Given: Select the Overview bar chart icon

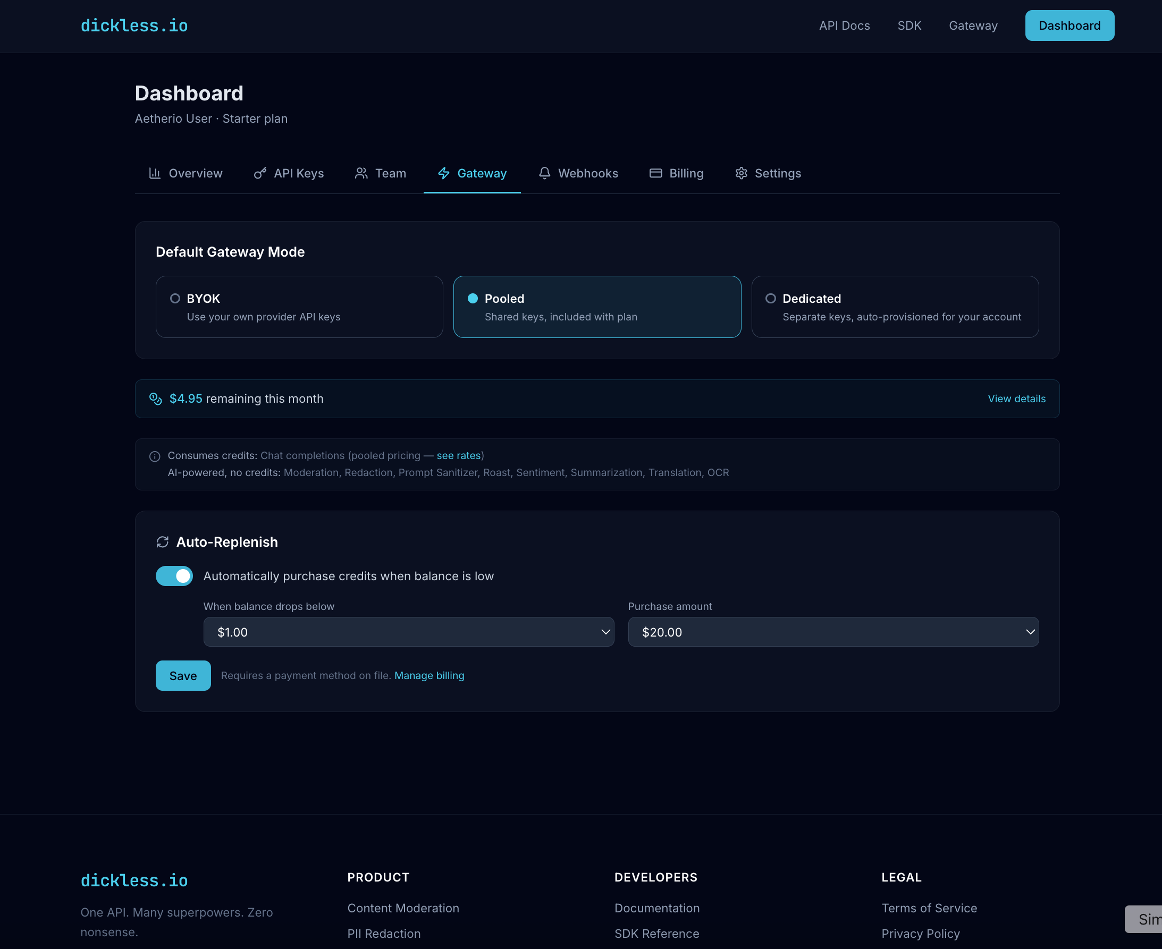Looking at the screenshot, I should coord(155,173).
